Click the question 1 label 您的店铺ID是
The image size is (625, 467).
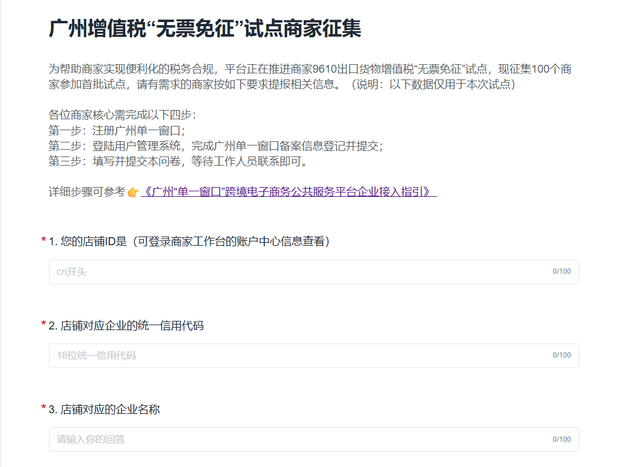pyautogui.click(x=189, y=241)
